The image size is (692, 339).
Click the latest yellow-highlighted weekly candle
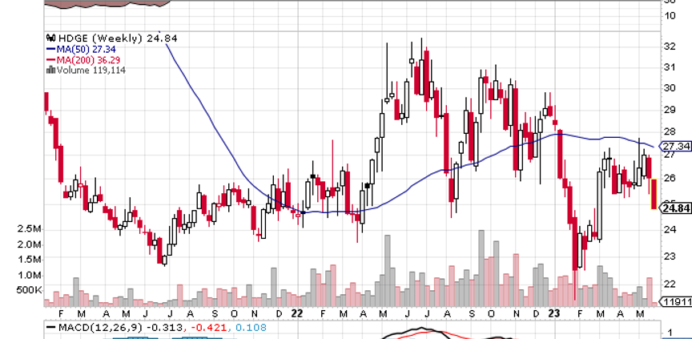tap(654, 195)
